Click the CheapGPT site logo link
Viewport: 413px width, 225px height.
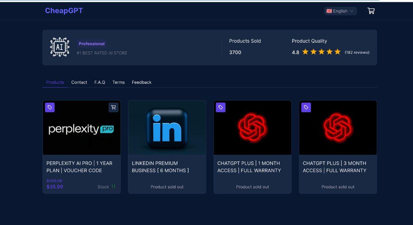pyautogui.click(x=64, y=10)
